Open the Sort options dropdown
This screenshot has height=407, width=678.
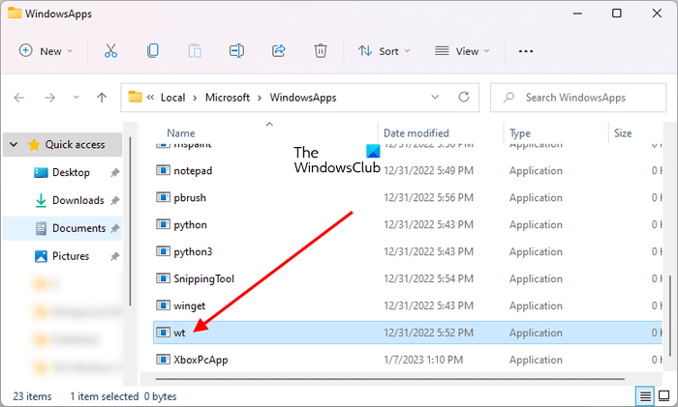tap(384, 51)
